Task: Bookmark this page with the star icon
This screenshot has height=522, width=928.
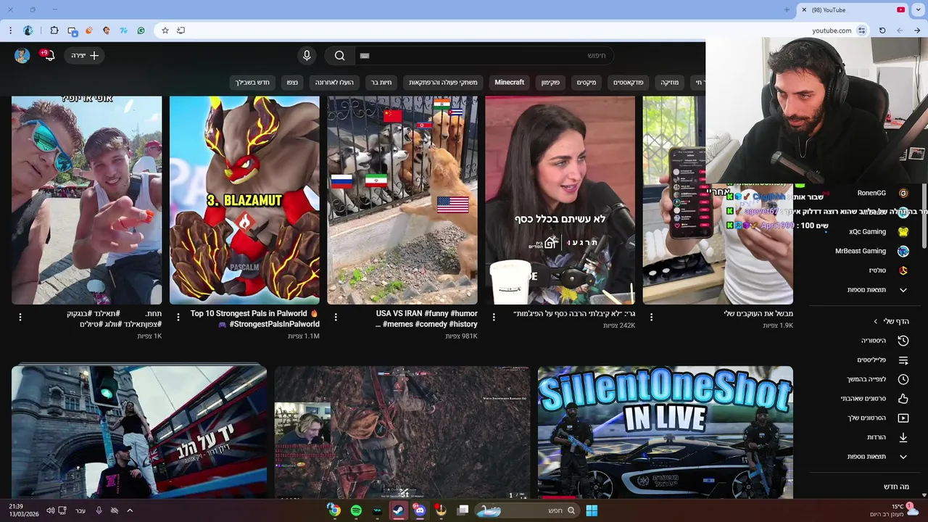Action: tap(165, 30)
